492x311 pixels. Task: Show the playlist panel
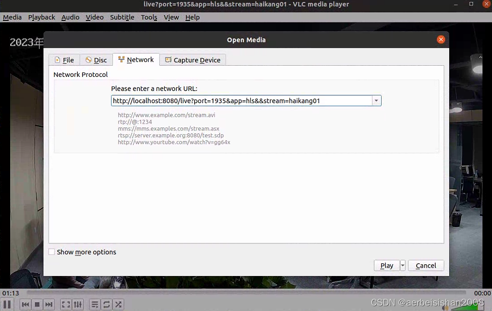click(95, 304)
